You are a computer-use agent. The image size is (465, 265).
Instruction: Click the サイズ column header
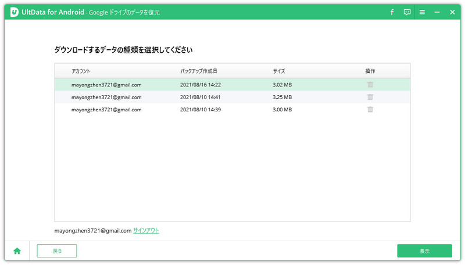pyautogui.click(x=278, y=71)
